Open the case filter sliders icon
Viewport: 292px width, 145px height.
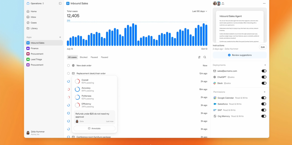pos(199,57)
